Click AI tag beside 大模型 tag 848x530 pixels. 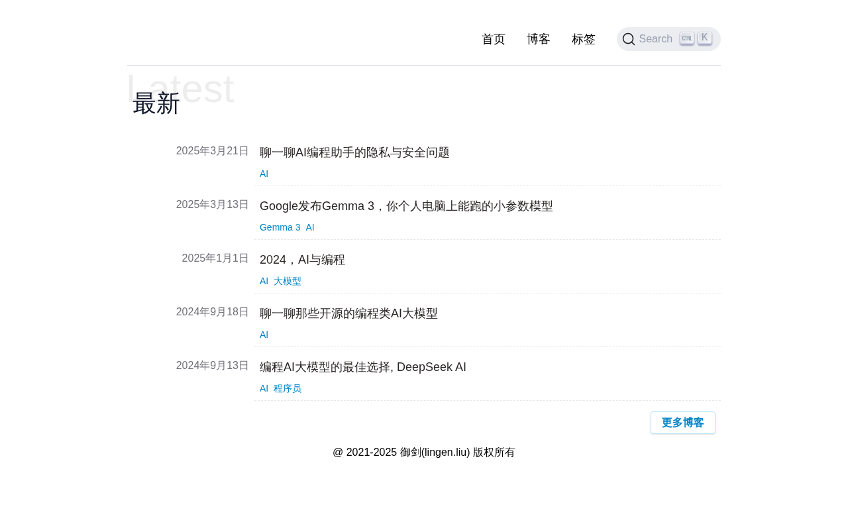coord(264,281)
